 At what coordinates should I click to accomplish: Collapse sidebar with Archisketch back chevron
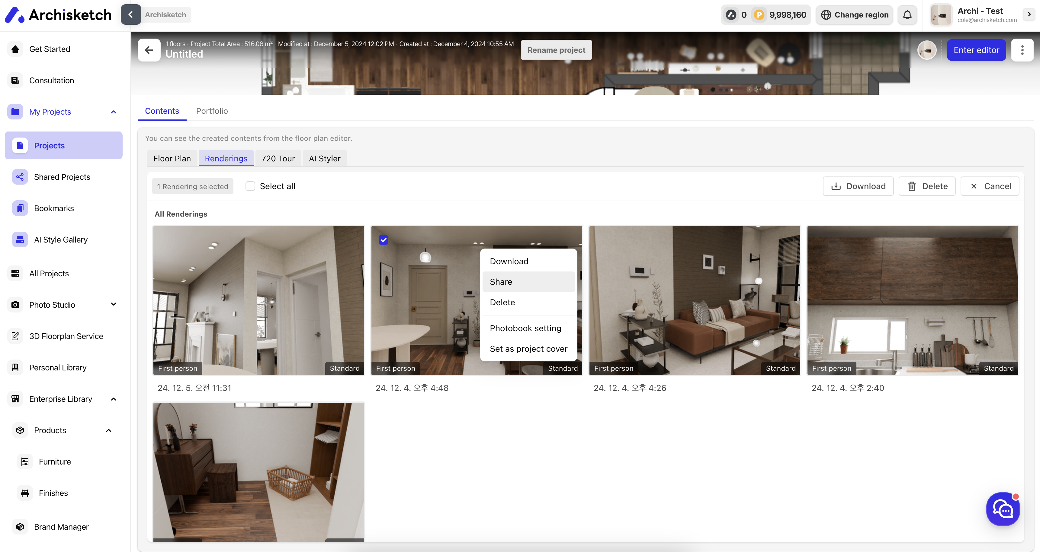pyautogui.click(x=131, y=14)
